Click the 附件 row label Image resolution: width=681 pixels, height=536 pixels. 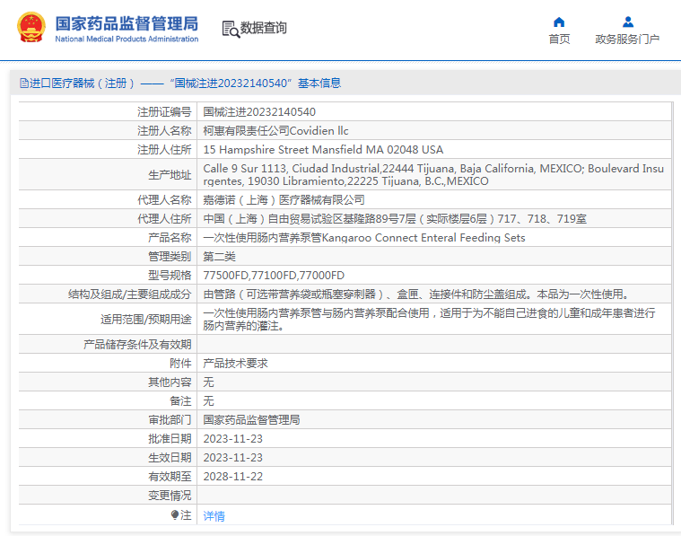click(x=180, y=364)
